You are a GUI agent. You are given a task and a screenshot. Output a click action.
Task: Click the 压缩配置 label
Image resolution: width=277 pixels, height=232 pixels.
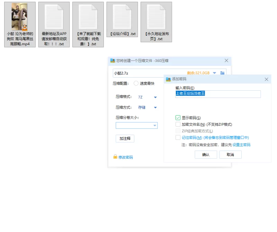[x=121, y=83]
